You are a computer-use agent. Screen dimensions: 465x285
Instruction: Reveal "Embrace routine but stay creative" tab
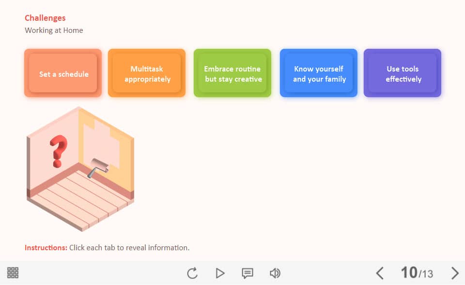[232, 73]
